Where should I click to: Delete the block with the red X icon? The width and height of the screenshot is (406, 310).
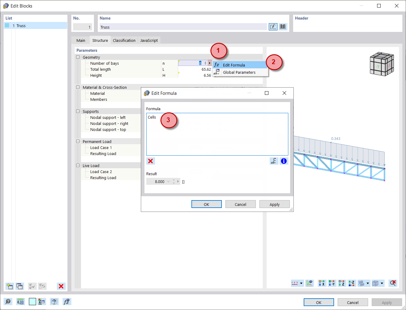tap(61, 286)
